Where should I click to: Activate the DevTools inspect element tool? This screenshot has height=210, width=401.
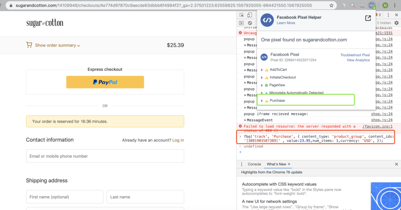pos(242,15)
